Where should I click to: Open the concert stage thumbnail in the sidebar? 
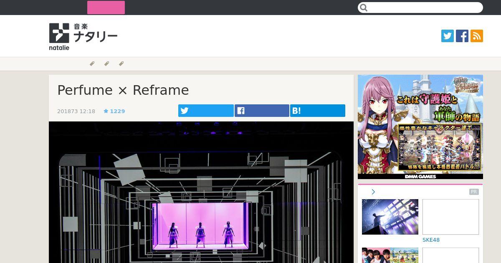pyautogui.click(x=390, y=217)
